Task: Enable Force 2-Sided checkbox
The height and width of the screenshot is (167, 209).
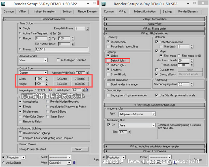Action: coord(47,111)
